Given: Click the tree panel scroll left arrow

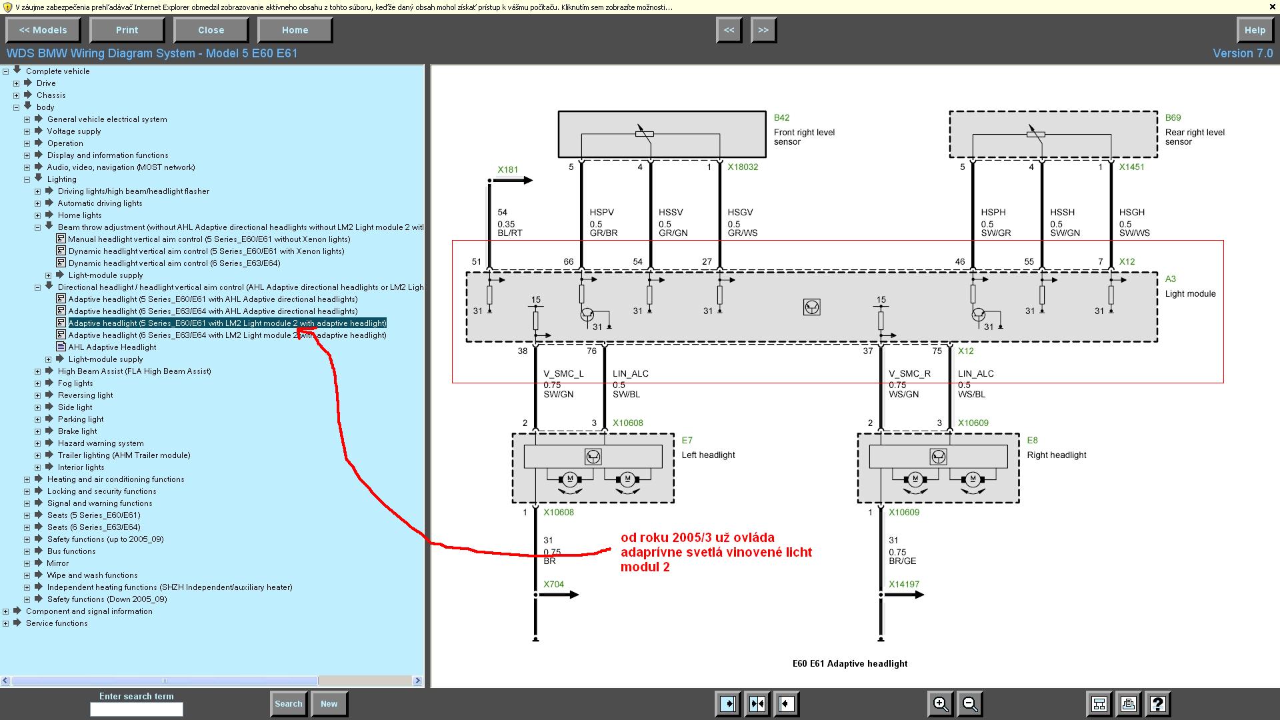Looking at the screenshot, I should (5, 681).
